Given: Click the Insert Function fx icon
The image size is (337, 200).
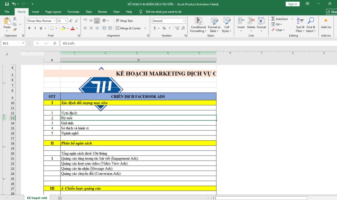Looking at the screenshot, I should click(55, 43).
